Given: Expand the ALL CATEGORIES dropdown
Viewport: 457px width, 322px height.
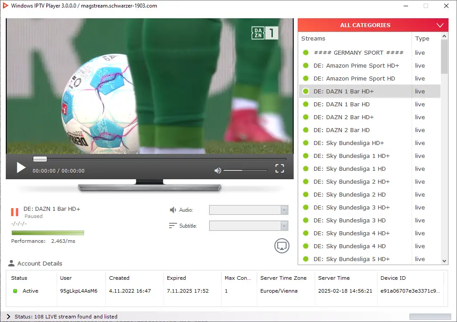Looking at the screenshot, I should 373,25.
